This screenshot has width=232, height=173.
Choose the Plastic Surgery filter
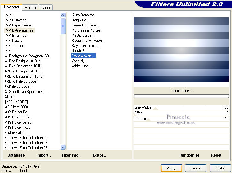point(83,35)
